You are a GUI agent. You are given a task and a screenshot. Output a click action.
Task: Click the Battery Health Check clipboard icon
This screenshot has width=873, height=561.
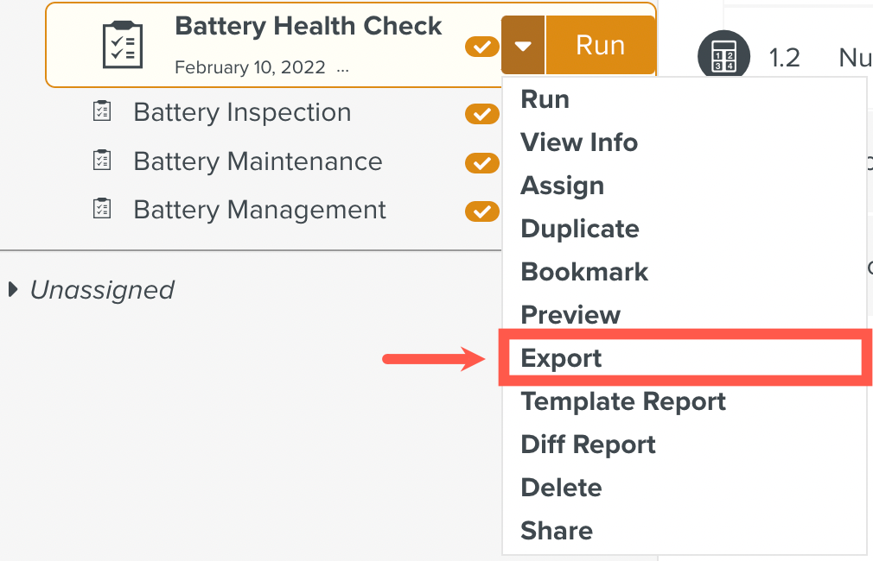click(123, 45)
